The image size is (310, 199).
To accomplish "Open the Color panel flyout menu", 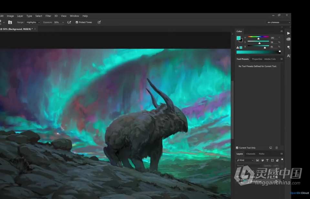I will pos(282,31).
